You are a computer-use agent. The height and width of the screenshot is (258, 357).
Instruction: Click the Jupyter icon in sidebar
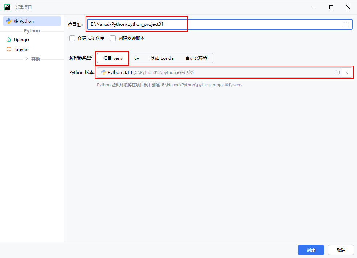click(9, 50)
